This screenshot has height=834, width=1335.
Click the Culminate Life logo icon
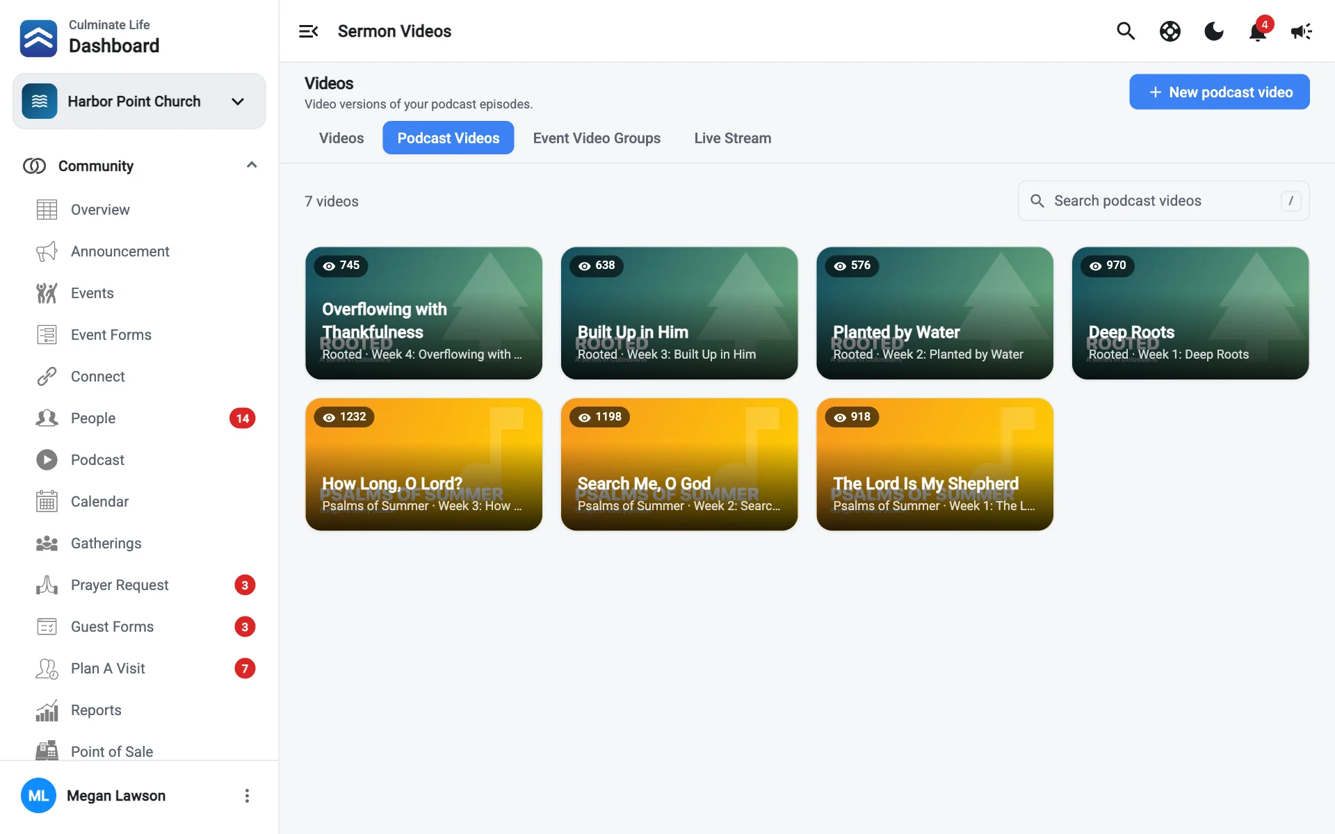click(38, 38)
